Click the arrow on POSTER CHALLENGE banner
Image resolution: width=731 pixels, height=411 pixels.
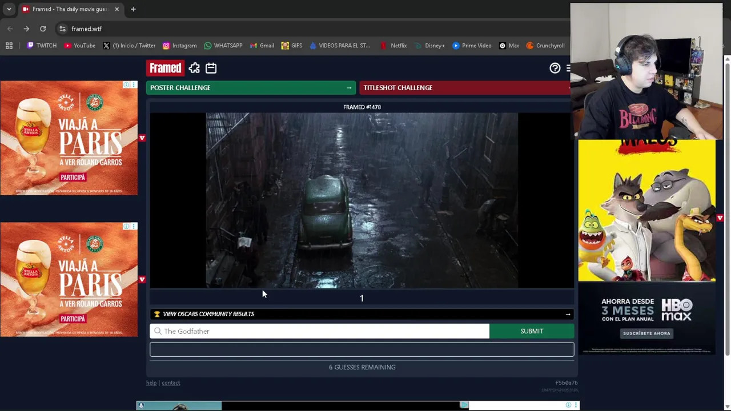[349, 87]
